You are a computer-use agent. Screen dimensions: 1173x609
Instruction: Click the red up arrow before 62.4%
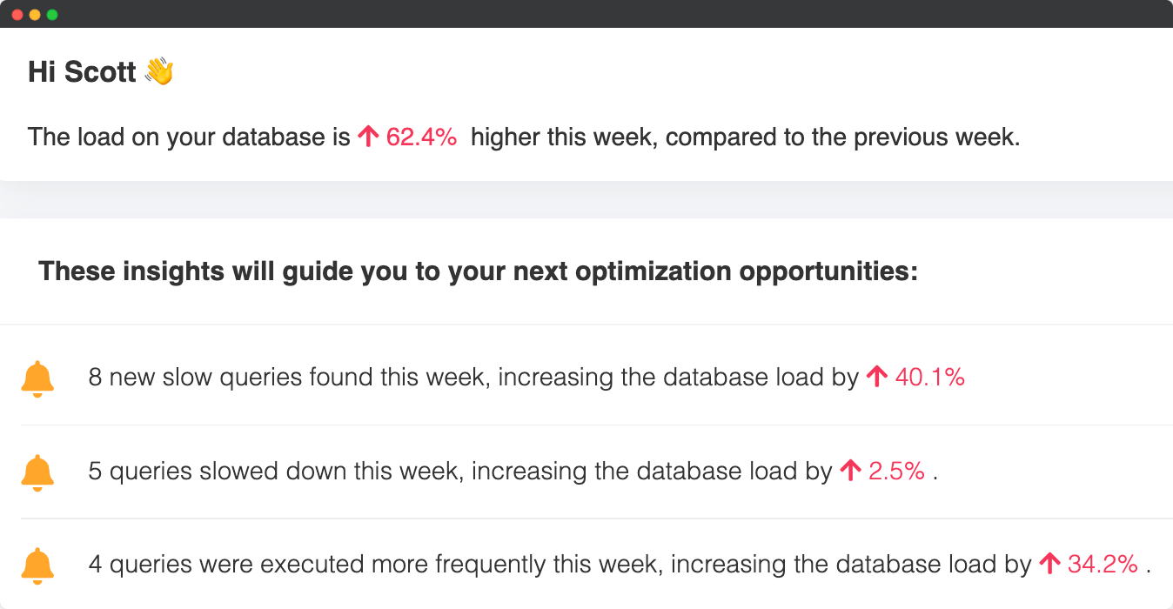pos(368,137)
